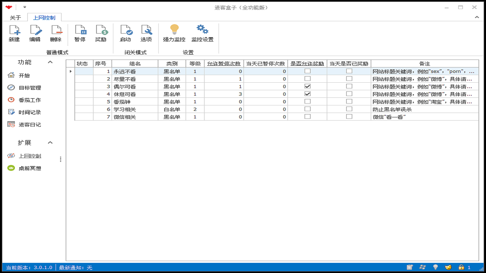Enable 当天是否已奖励 for 微信相关 row
Viewport: 486px width, 273px height.
click(349, 117)
